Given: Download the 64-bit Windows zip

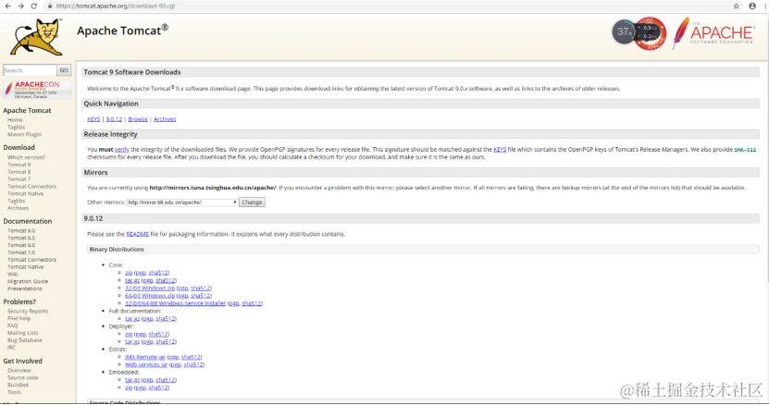Looking at the screenshot, I should [150, 296].
